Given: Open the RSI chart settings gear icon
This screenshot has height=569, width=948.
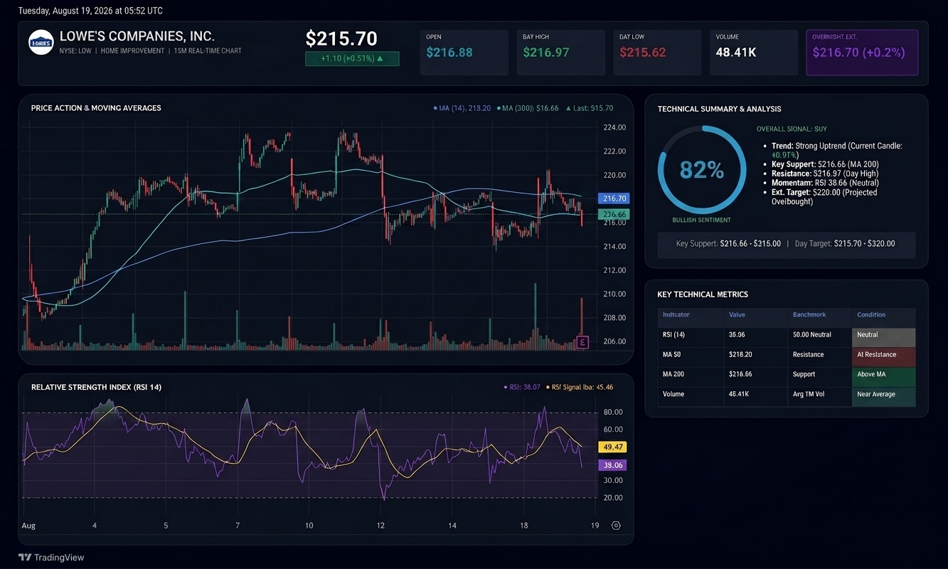Looking at the screenshot, I should [x=616, y=526].
